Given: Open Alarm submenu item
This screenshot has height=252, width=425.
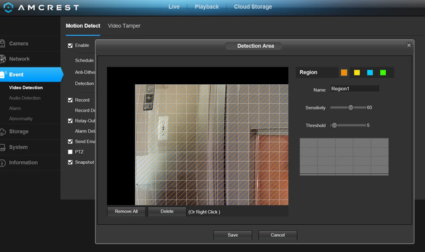Looking at the screenshot, I should click(15, 108).
